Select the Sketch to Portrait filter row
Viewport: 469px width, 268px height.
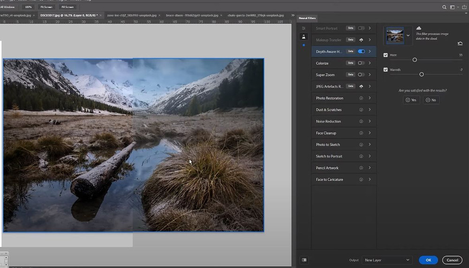coord(344,156)
